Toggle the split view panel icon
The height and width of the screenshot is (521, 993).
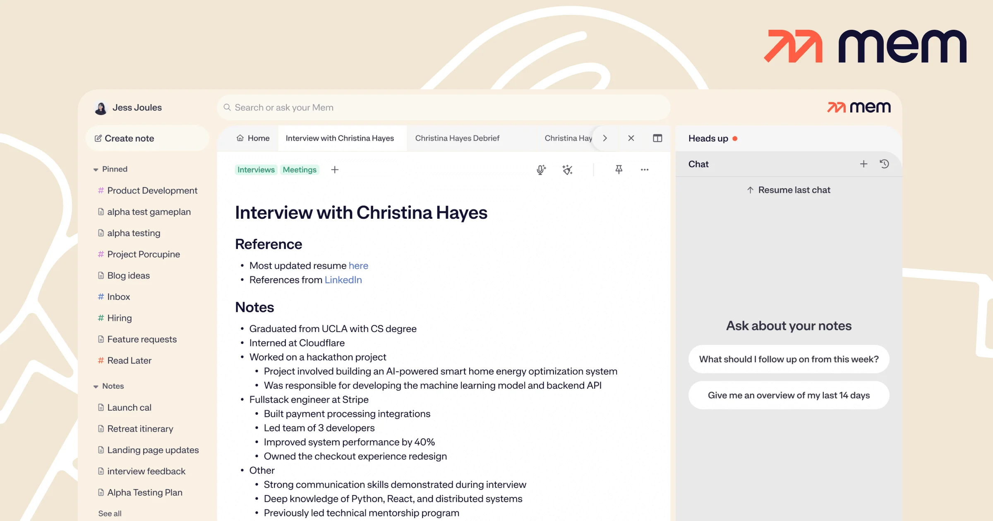click(x=657, y=138)
